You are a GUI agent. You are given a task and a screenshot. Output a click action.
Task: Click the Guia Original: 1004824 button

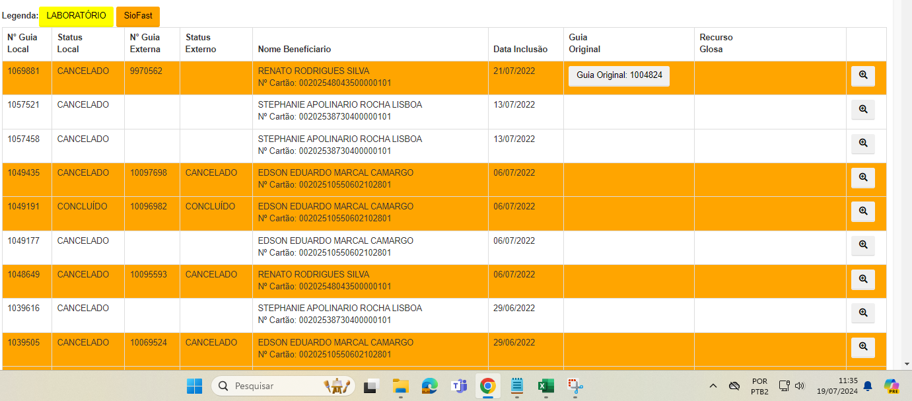[619, 76]
